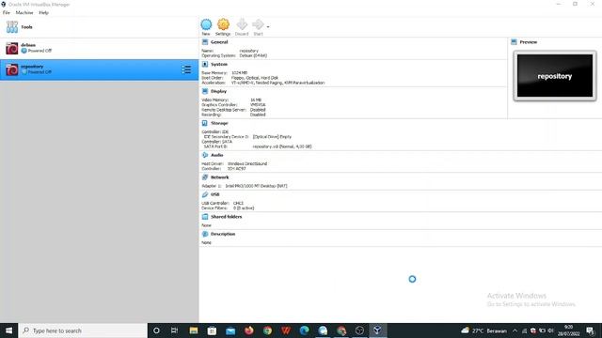602x338 pixels.
Task: Click the Description section icon
Action: coord(205,234)
